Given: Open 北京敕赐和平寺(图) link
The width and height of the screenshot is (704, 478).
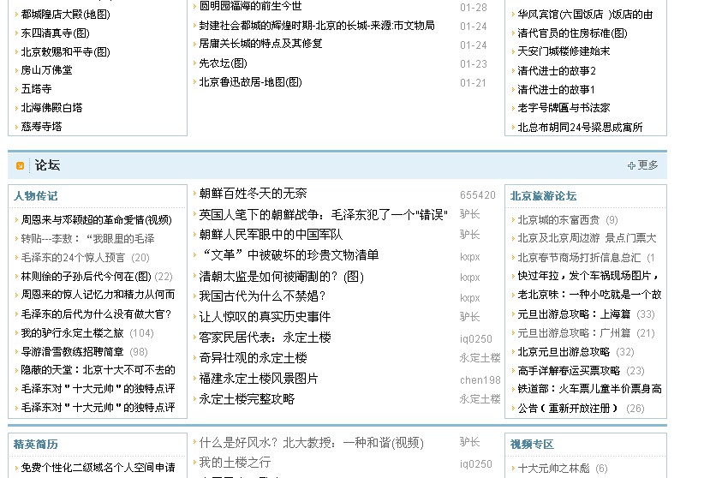Looking at the screenshot, I should click(66, 52).
